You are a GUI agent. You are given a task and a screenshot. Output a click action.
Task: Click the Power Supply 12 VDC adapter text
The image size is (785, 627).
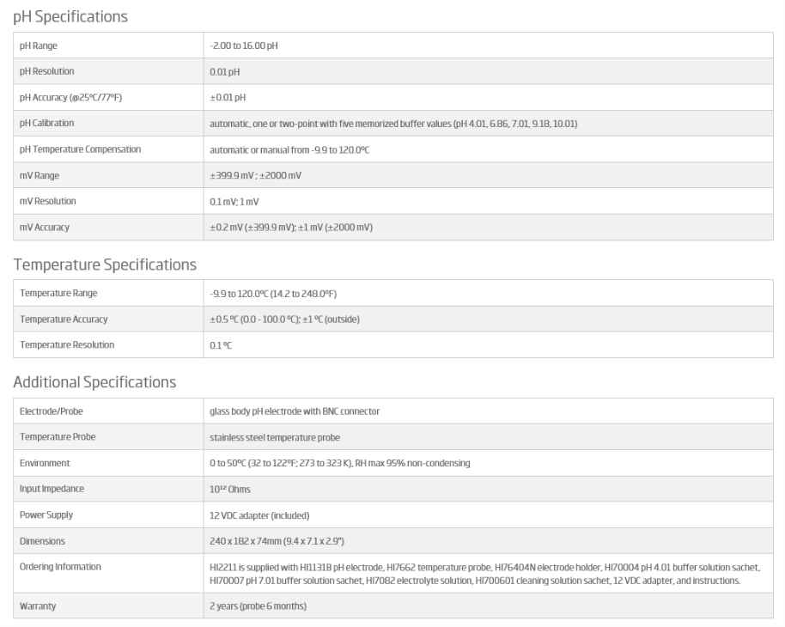[259, 514]
